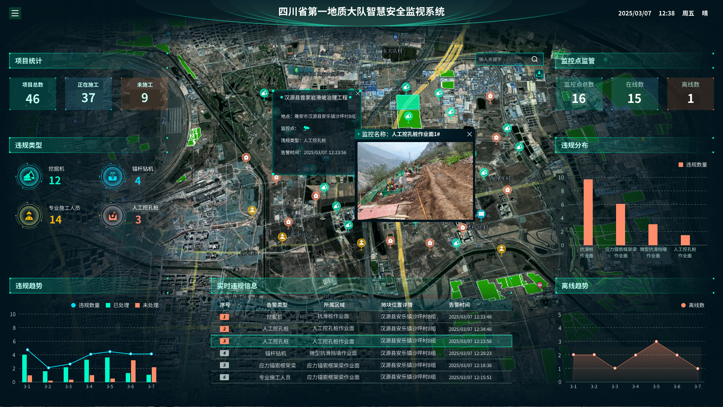723x407 pixels.
Task: Select the 正在施工 37 card
Action: coord(88,94)
